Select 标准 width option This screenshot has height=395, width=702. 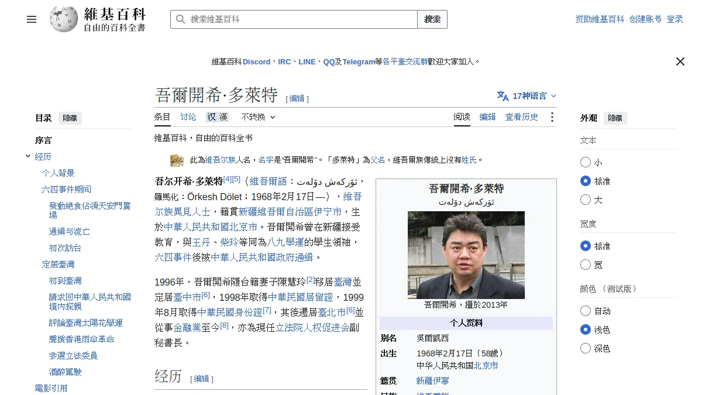(586, 246)
